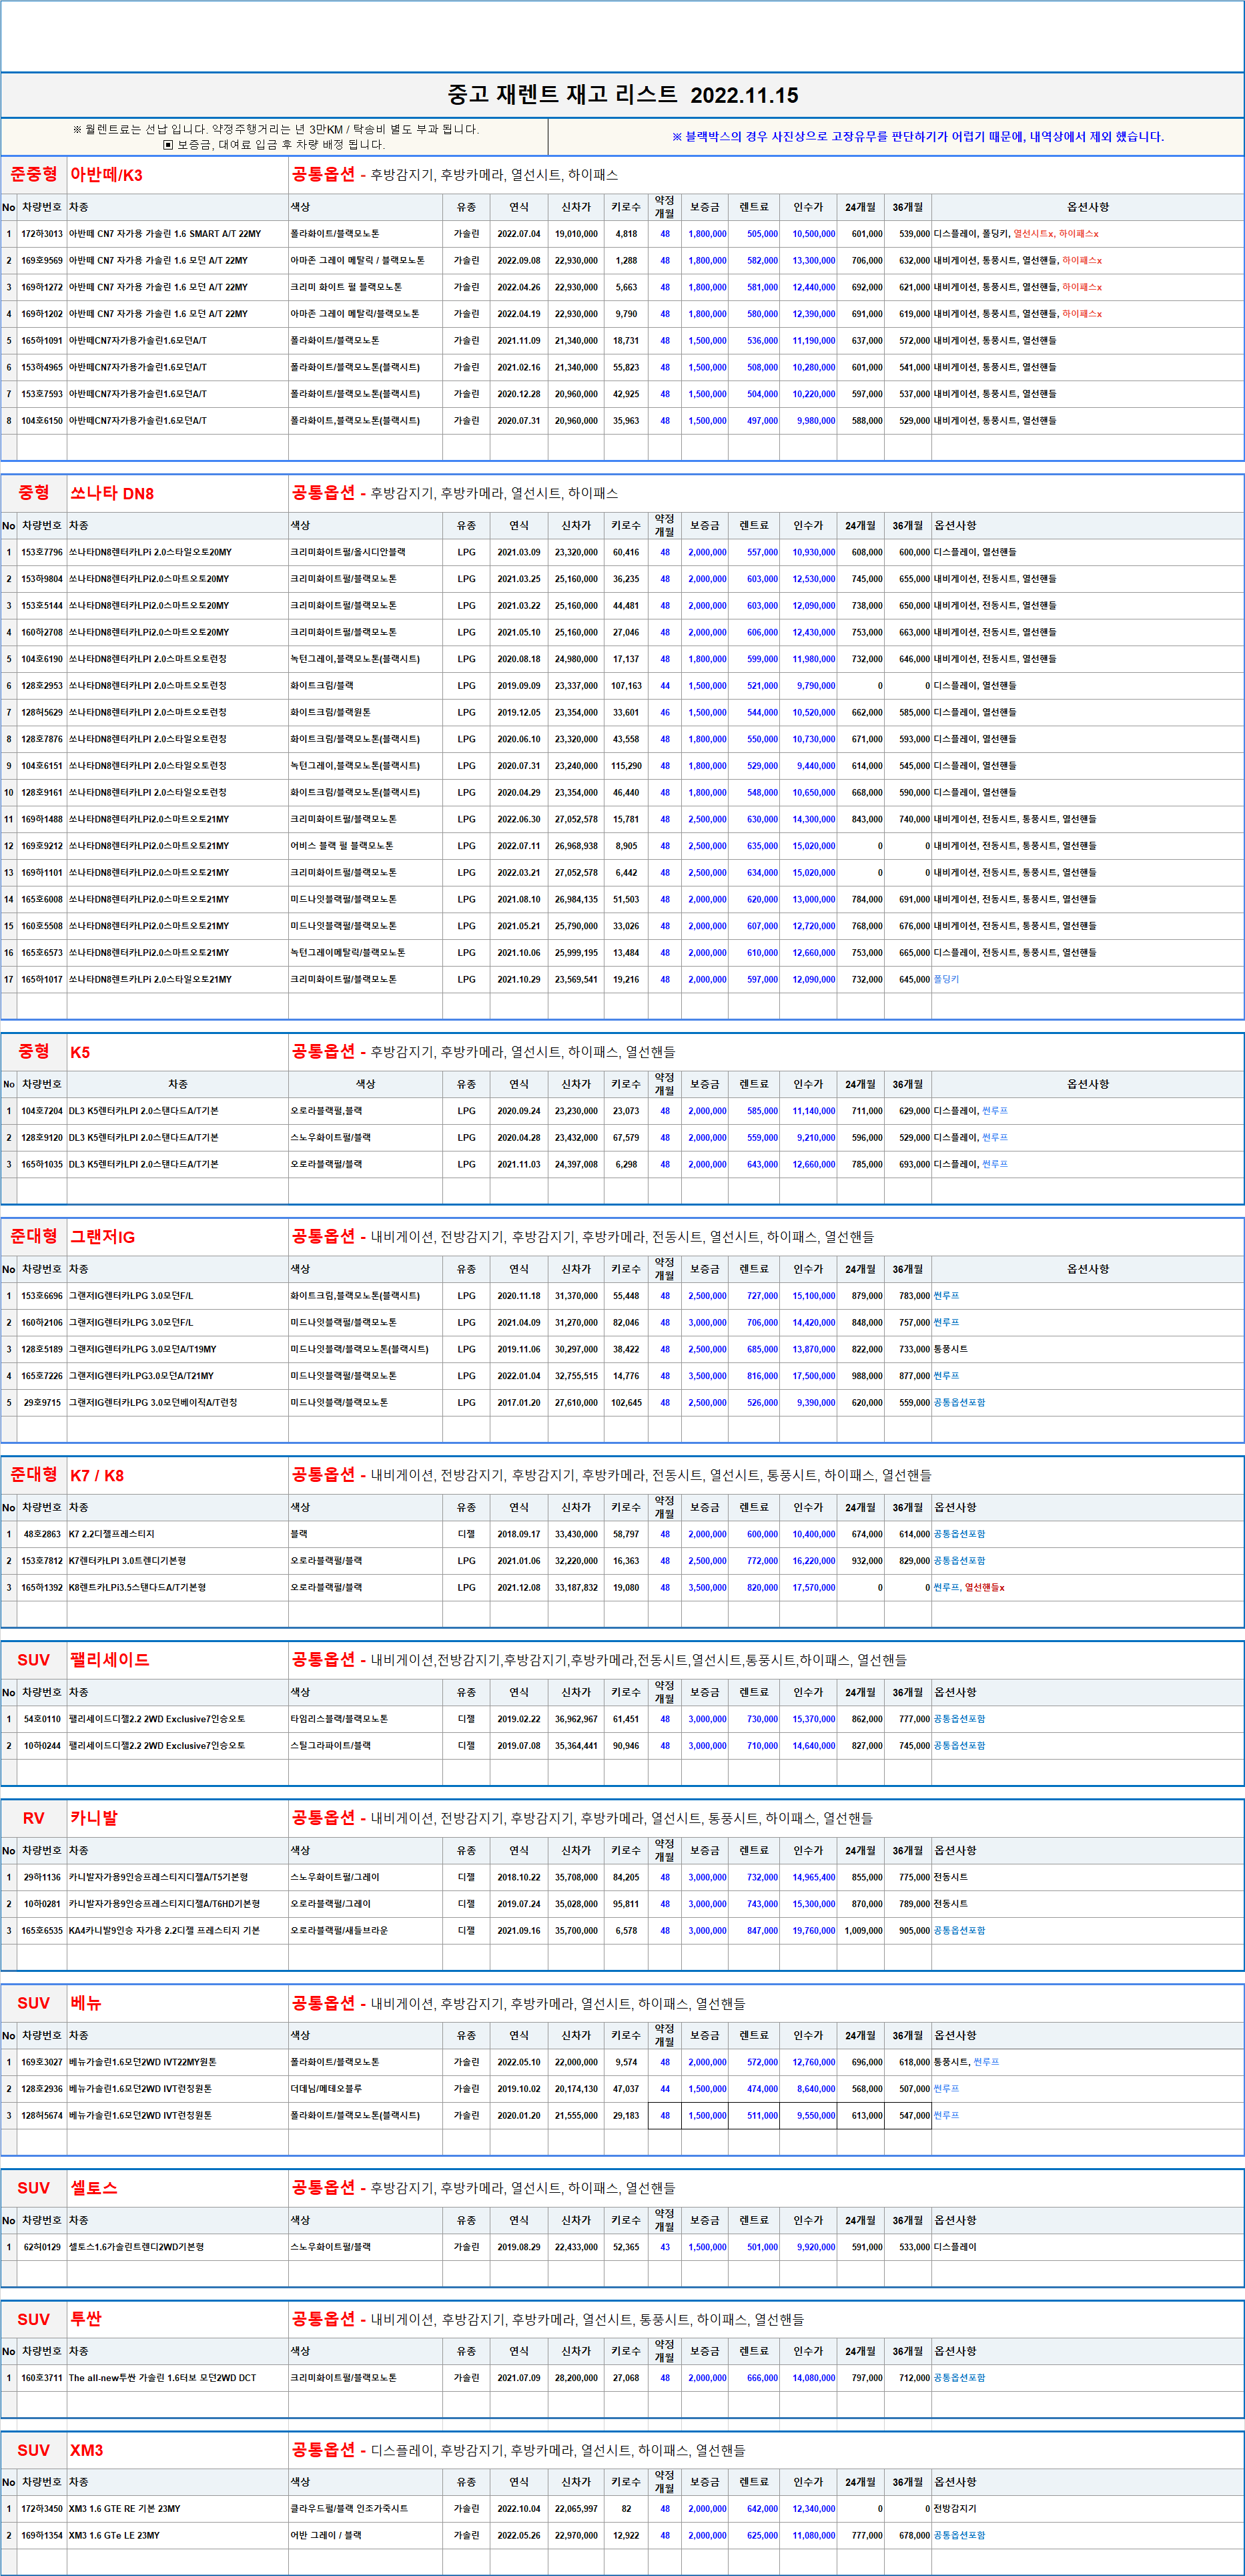This screenshot has height=2576, width=1245.
Task: Click car number 160호3711
Action: [42, 2378]
